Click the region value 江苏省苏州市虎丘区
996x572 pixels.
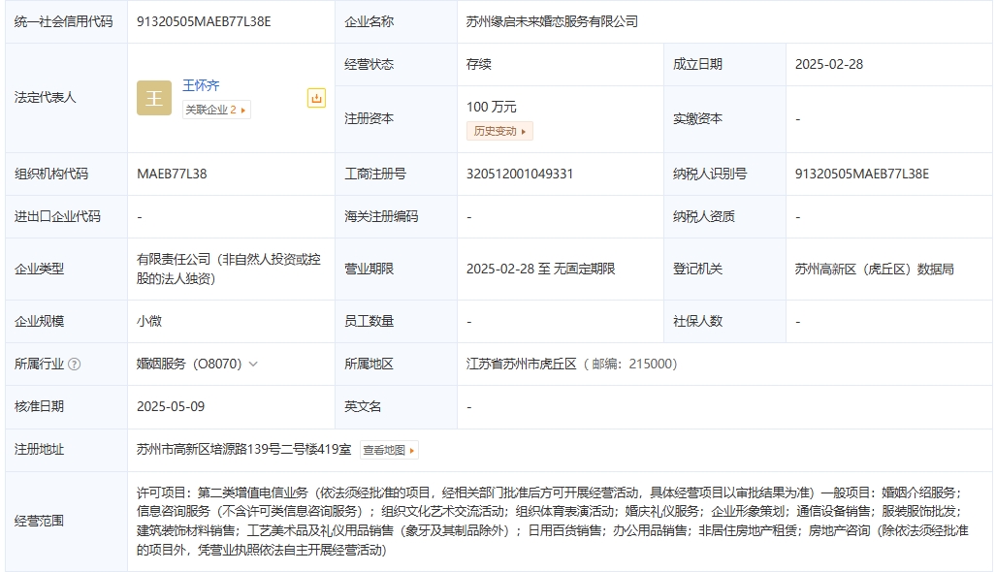coord(522,364)
